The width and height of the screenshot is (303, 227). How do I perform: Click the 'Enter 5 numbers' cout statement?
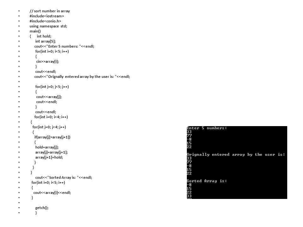click(x=64, y=46)
